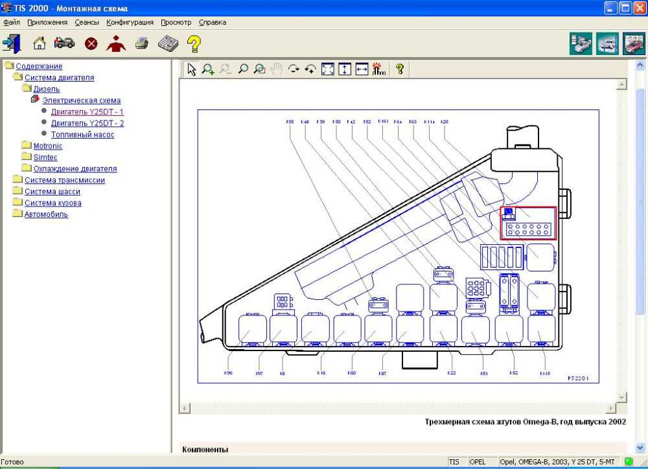
Task: Click the fit to height icon
Action: (345, 69)
